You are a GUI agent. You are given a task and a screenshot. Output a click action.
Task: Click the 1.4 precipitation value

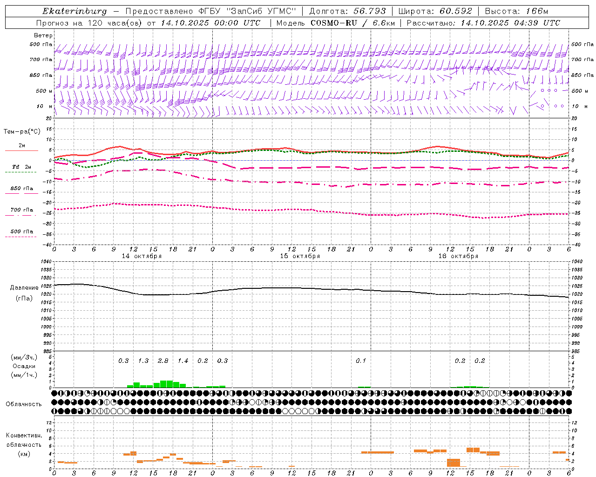(183, 361)
